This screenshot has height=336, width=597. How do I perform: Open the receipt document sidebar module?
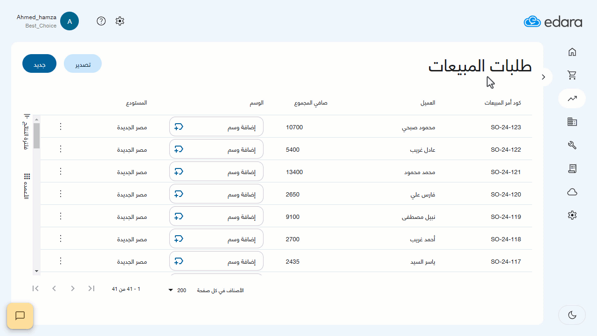572,168
